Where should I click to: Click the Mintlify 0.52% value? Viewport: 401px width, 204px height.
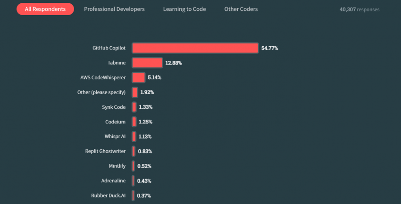(x=144, y=166)
